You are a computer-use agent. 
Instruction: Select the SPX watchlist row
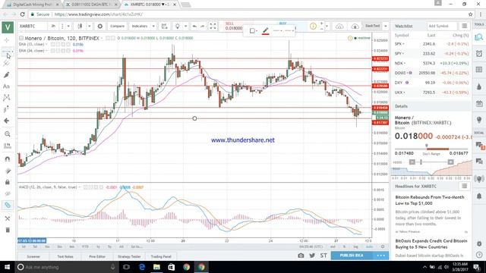(431, 44)
